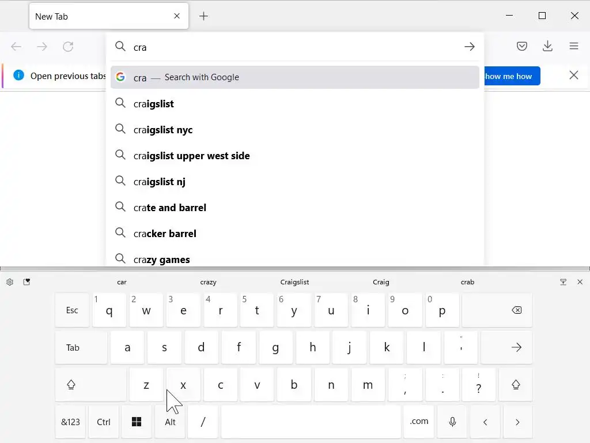Undock the touch keyboard icon

(563, 282)
